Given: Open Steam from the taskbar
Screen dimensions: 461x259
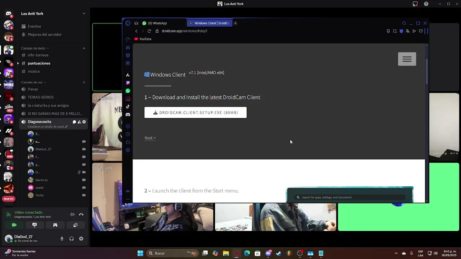Looking at the screenshot, I should click(278, 253).
